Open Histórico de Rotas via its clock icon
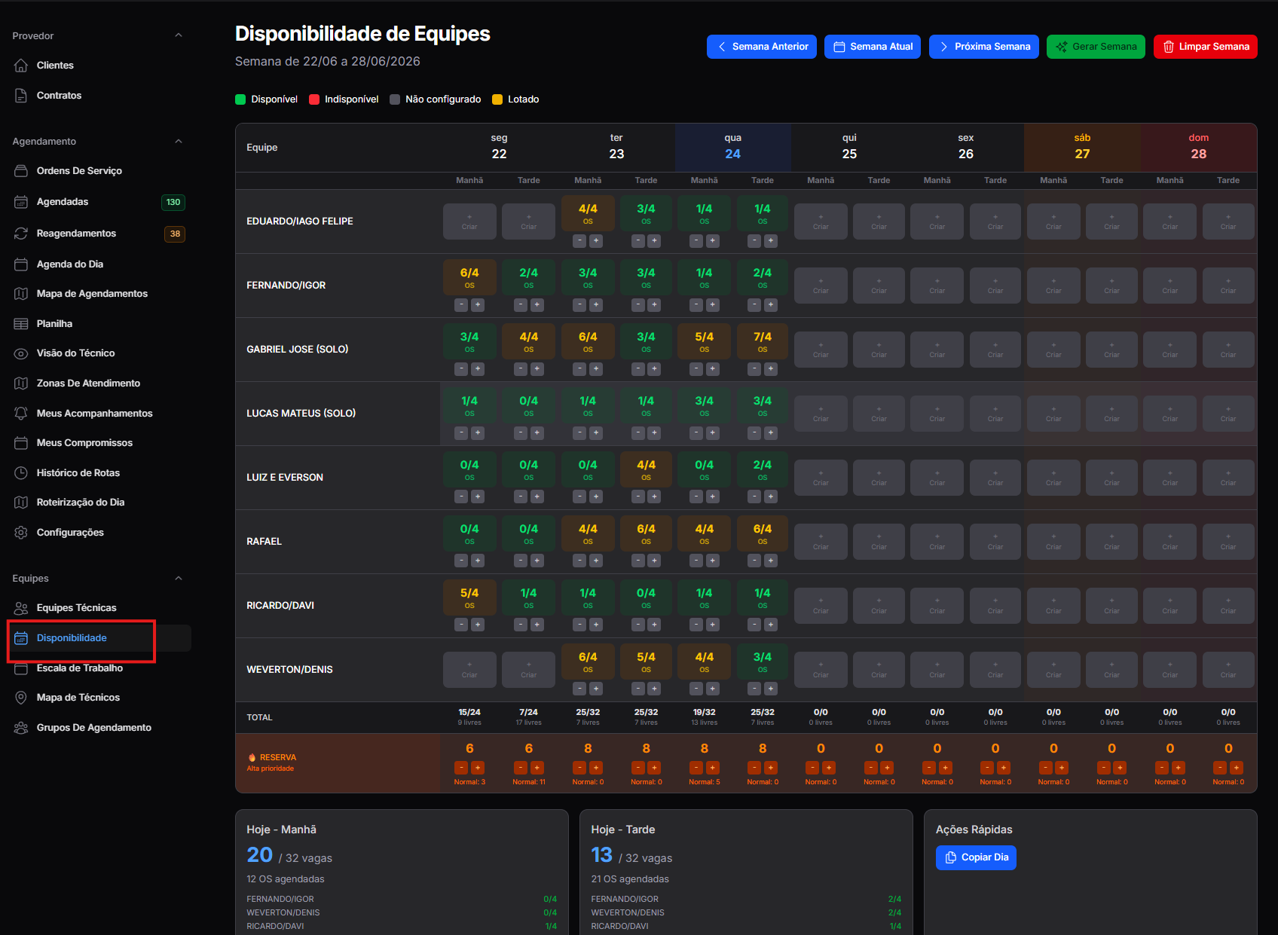Image resolution: width=1278 pixels, height=935 pixels. (x=21, y=473)
